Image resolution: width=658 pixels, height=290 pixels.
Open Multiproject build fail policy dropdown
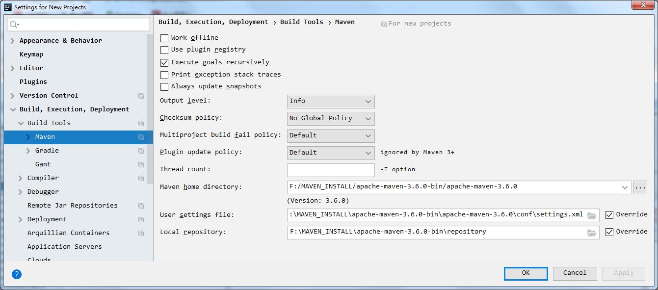pyautogui.click(x=331, y=135)
